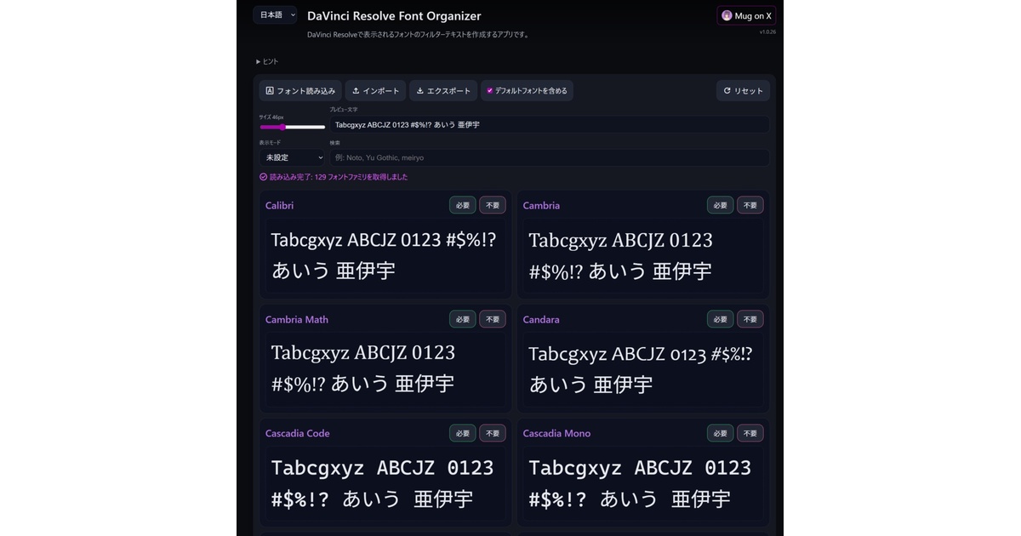Click the リセット button
Image resolution: width=1021 pixels, height=536 pixels.
tap(743, 91)
